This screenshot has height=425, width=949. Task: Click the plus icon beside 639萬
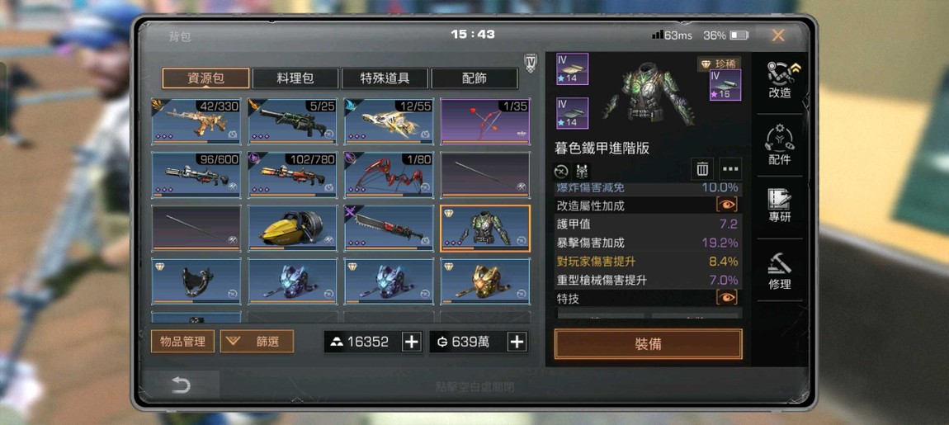point(517,342)
